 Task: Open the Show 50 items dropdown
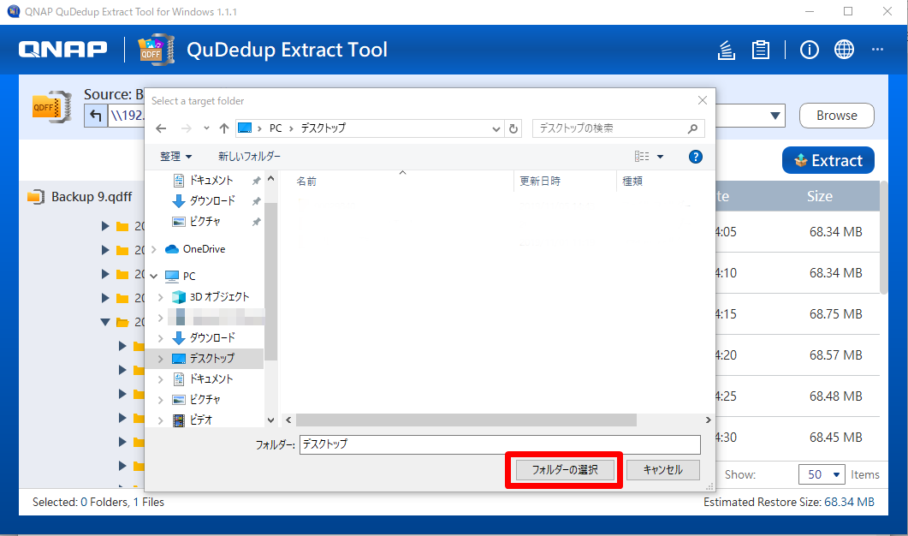click(x=822, y=474)
